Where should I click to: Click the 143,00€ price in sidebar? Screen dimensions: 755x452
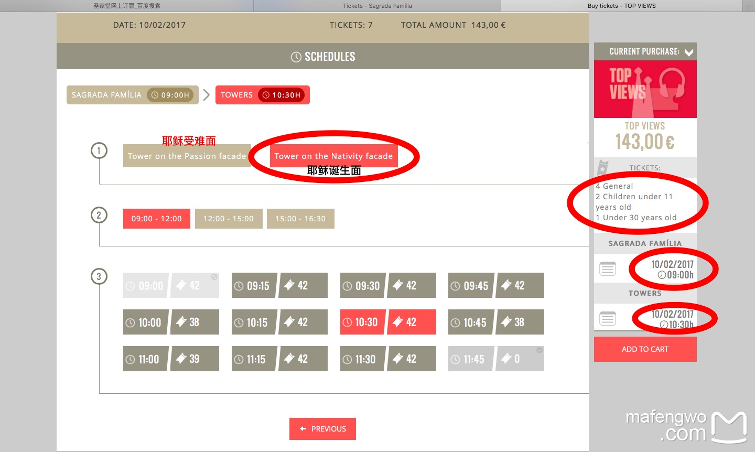[x=645, y=142]
